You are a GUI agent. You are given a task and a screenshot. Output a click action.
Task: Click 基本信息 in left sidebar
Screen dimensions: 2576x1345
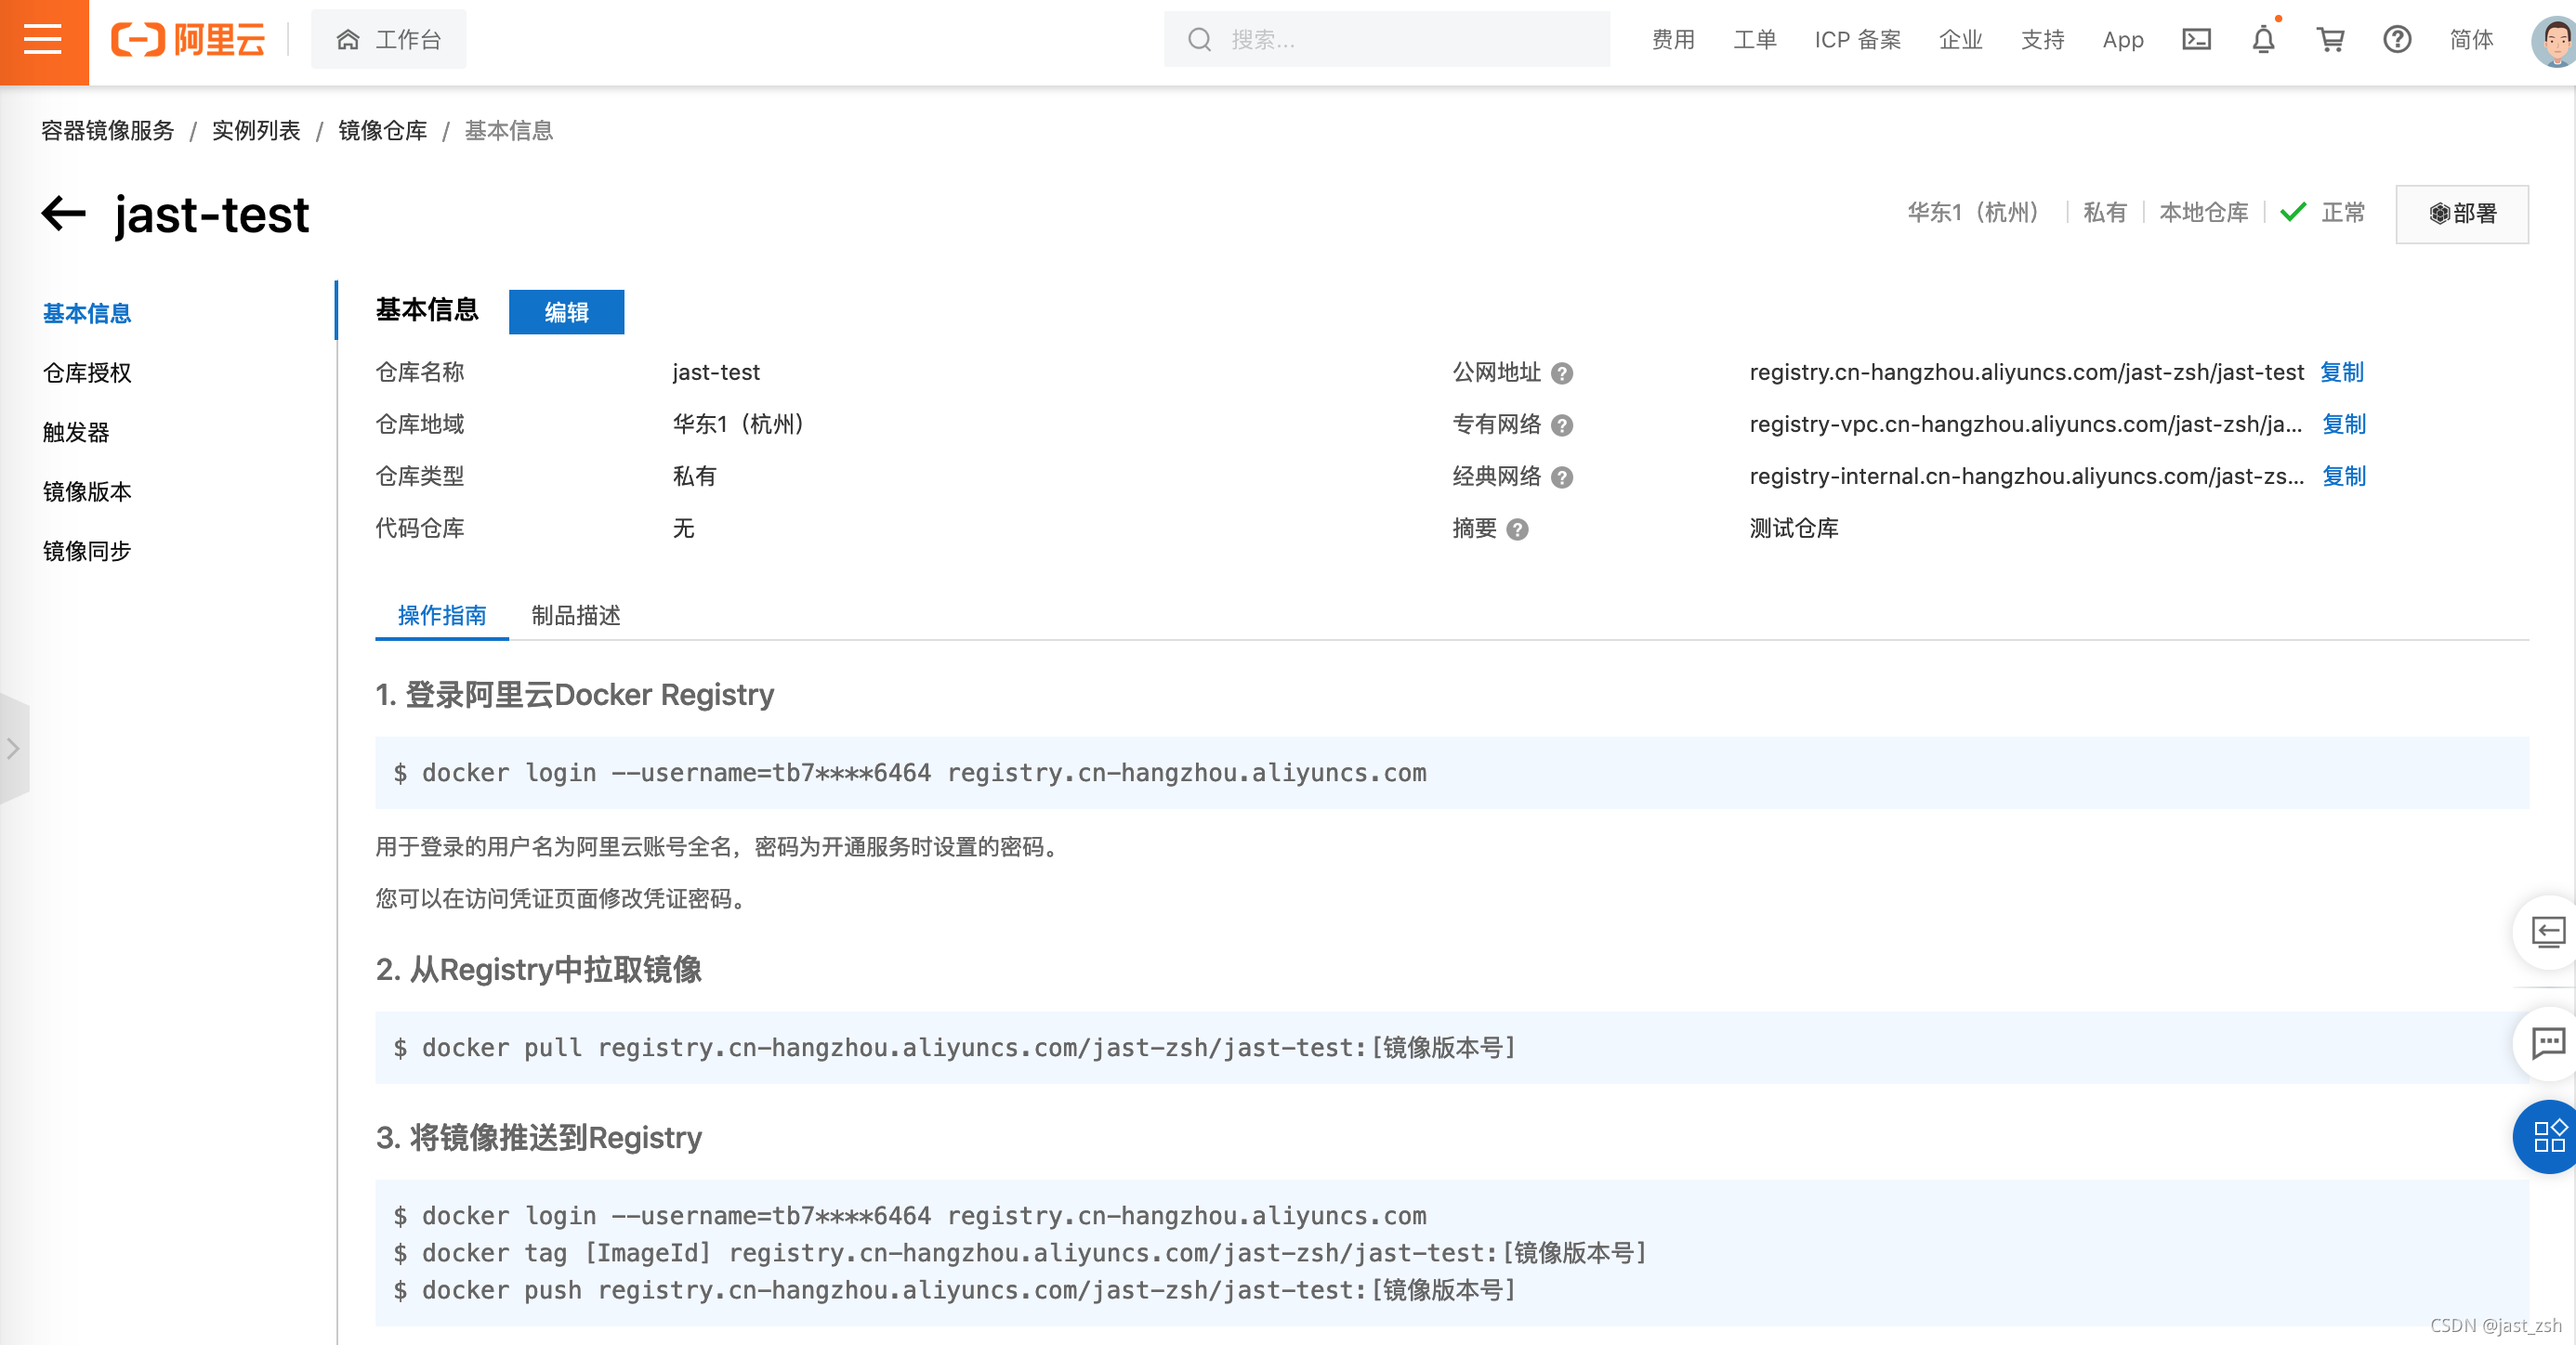[x=88, y=310]
